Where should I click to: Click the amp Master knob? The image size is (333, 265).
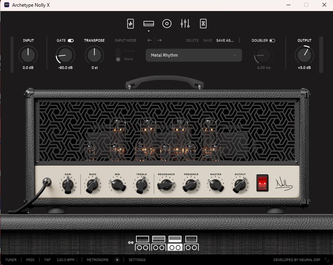[216, 185]
